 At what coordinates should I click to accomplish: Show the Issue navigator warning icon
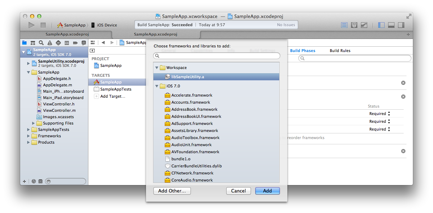click(x=49, y=43)
